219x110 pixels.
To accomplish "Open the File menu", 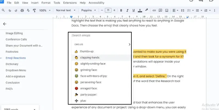I will pyautogui.click(x=9, y=3).
